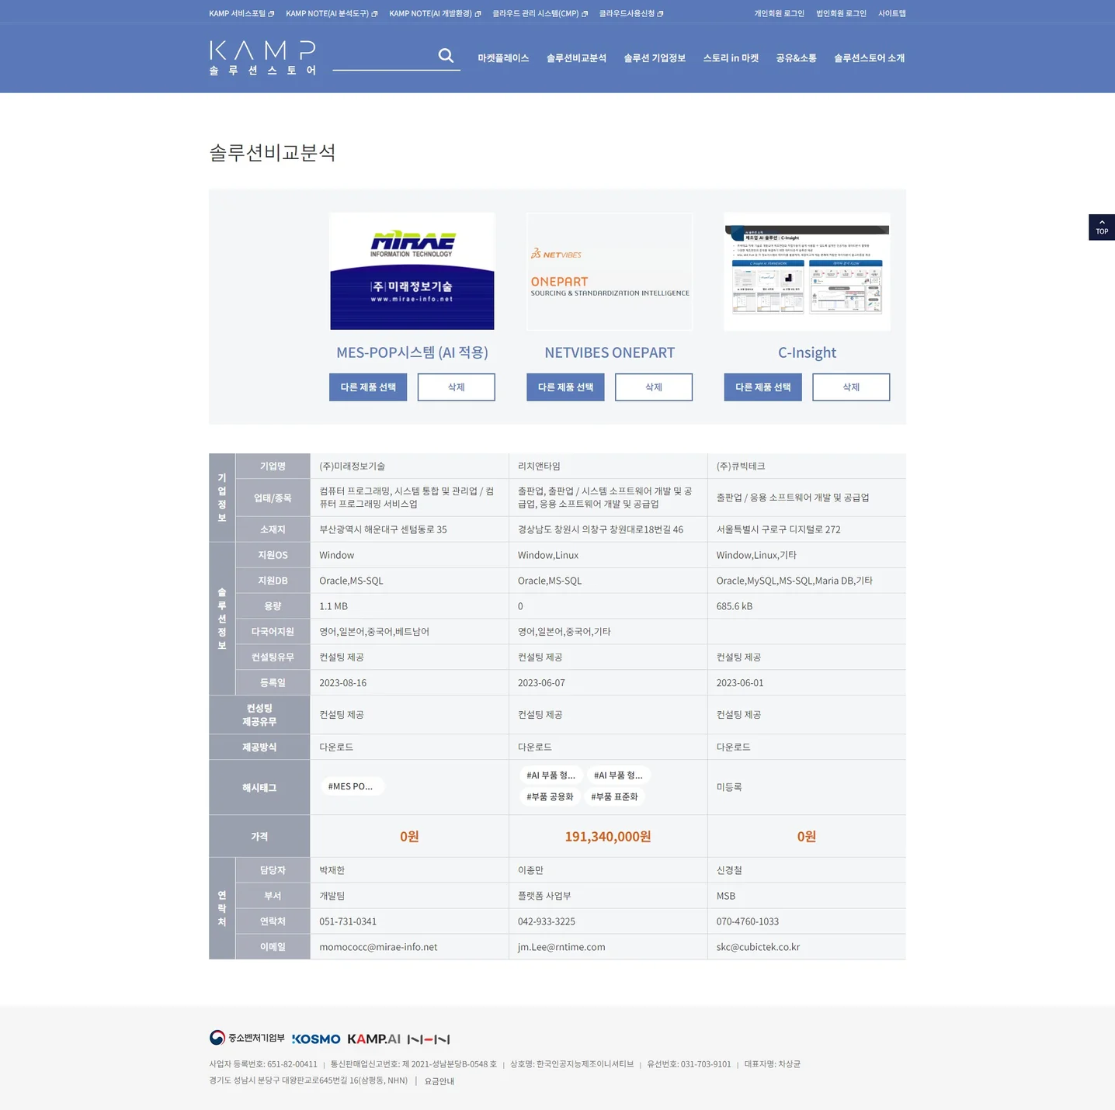This screenshot has height=1110, width=1115.
Task: Open the 솔루션 기업정보 menu
Action: pos(655,58)
